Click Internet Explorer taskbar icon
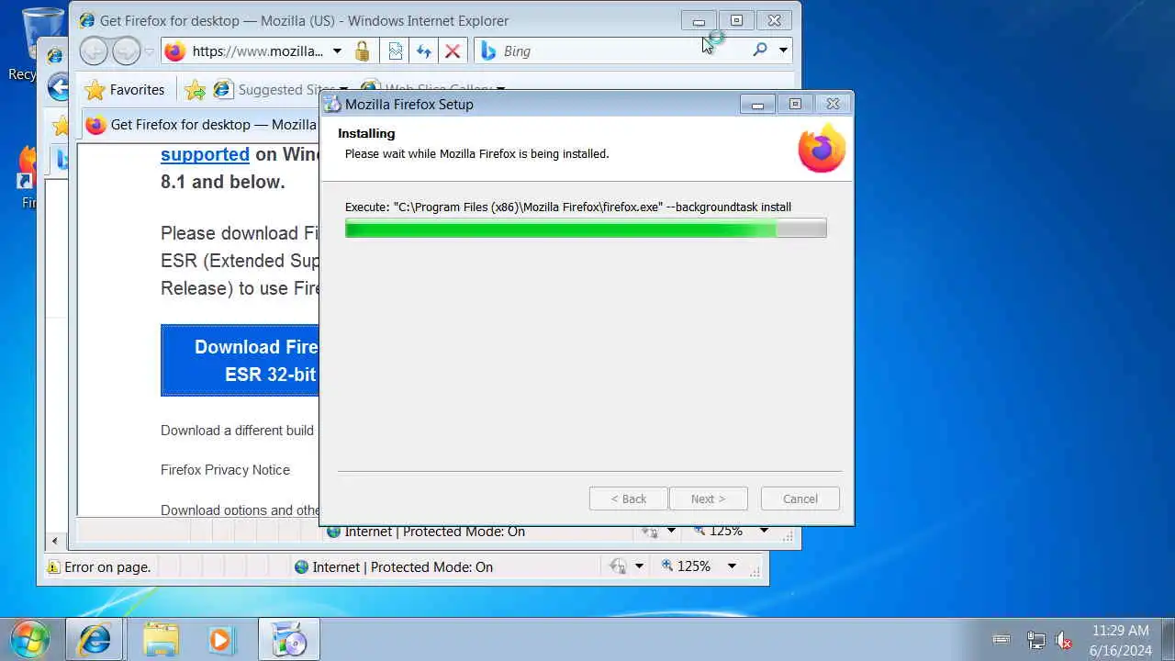 pyautogui.click(x=94, y=639)
